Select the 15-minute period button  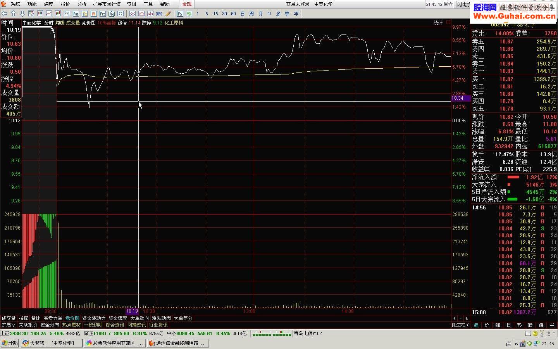tap(215, 14)
